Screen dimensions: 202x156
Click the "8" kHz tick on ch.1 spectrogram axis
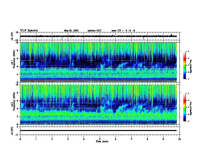click(18, 50)
